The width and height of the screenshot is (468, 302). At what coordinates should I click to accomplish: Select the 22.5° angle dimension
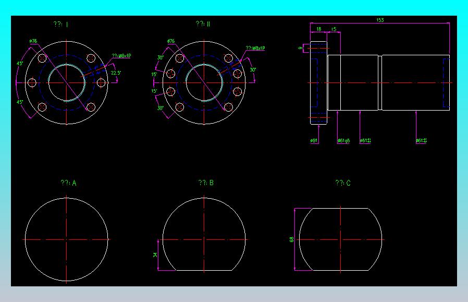116,73
